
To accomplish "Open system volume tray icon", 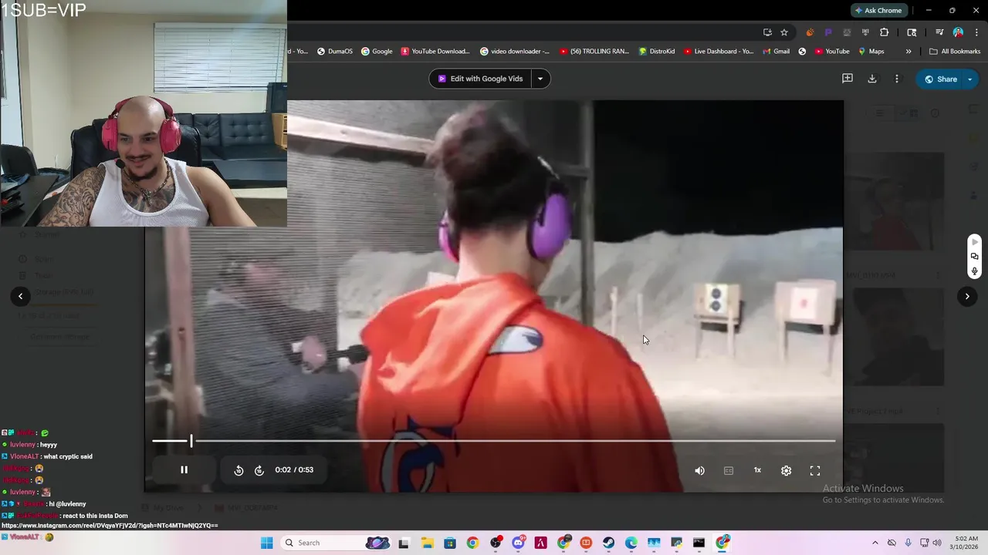I will click(x=937, y=543).
